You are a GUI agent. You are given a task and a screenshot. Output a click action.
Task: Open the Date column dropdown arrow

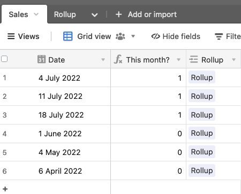pos(103,60)
